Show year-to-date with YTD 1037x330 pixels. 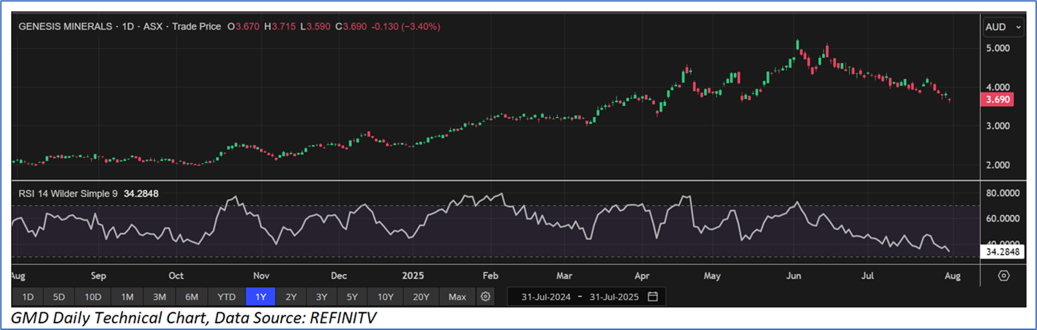227,297
